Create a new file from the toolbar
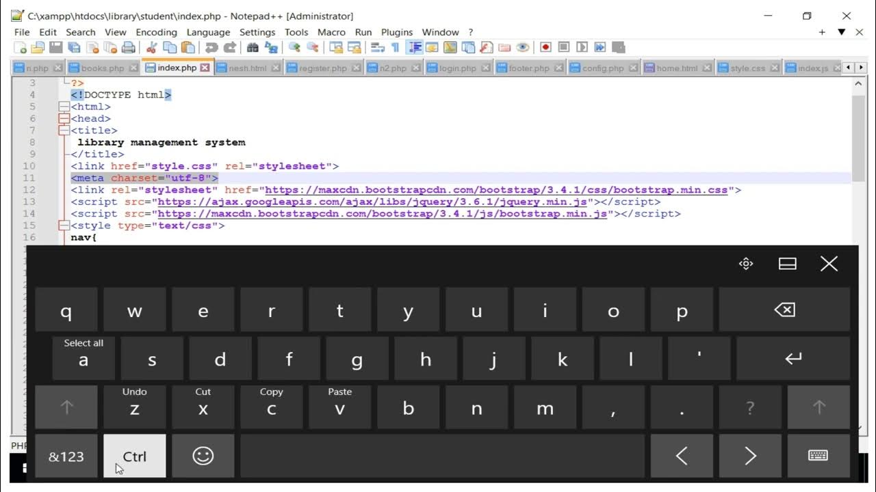This screenshot has height=492, width=876. point(21,47)
